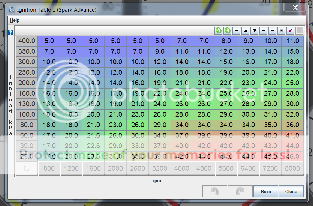This screenshot has width=313, height=206.
Task: Click the green up arrow toolbar icon
Action: 219,31
